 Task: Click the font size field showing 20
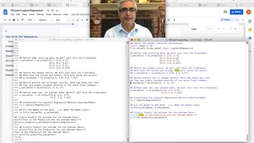point(77,20)
